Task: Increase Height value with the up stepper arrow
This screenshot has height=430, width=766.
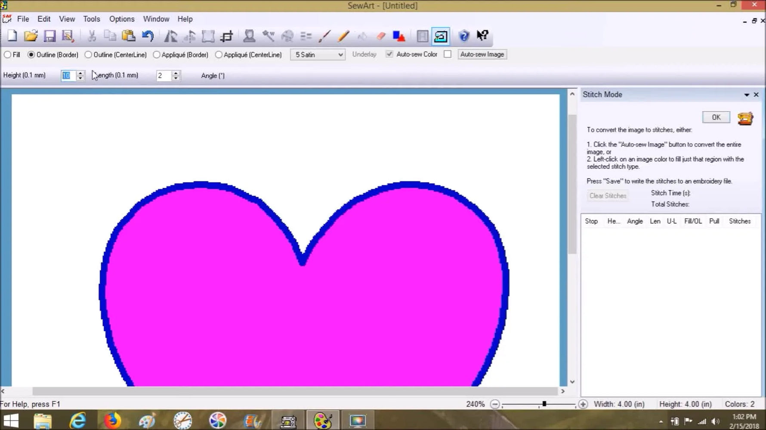Action: coord(81,73)
